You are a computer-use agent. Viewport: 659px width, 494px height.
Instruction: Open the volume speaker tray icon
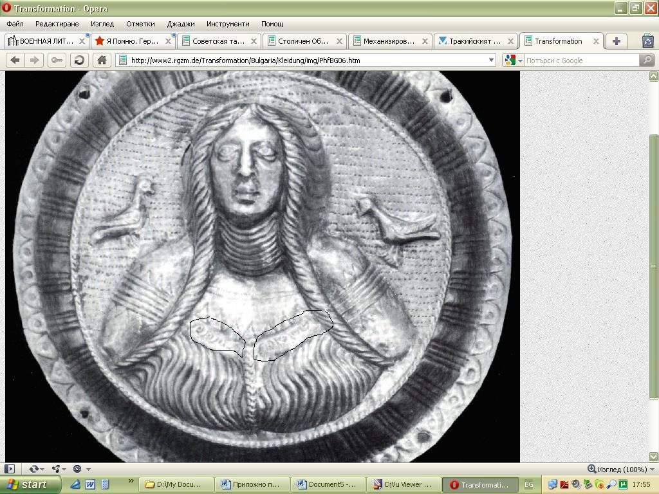[576, 484]
